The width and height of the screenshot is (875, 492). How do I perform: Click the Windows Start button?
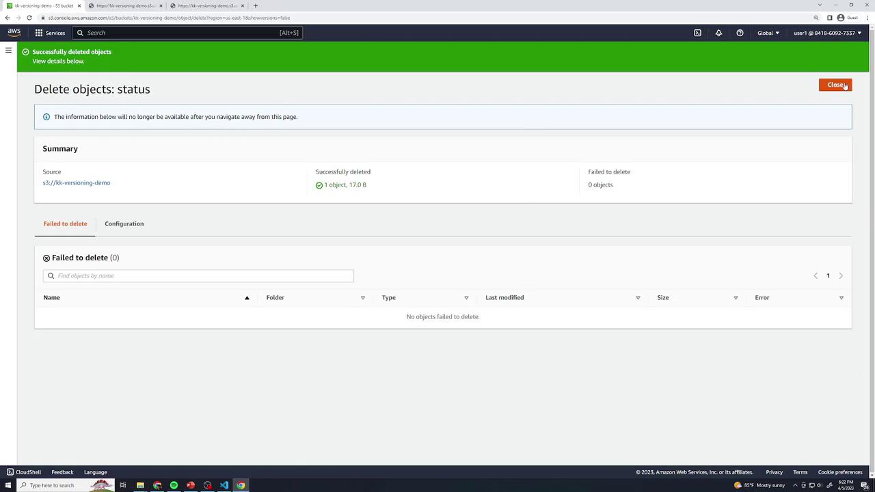click(8, 485)
